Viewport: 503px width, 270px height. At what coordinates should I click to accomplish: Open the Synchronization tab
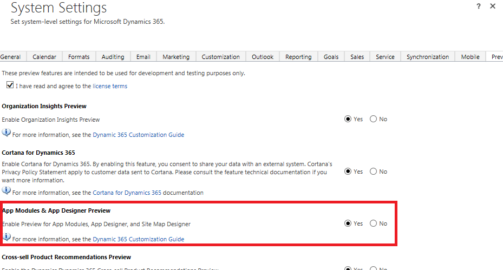[428, 57]
